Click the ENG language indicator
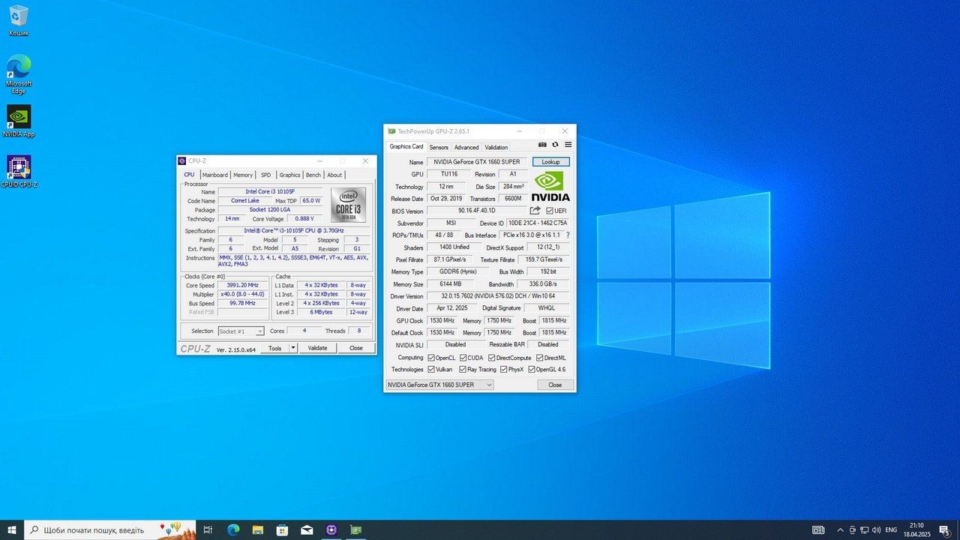The width and height of the screenshot is (960, 540). (891, 529)
